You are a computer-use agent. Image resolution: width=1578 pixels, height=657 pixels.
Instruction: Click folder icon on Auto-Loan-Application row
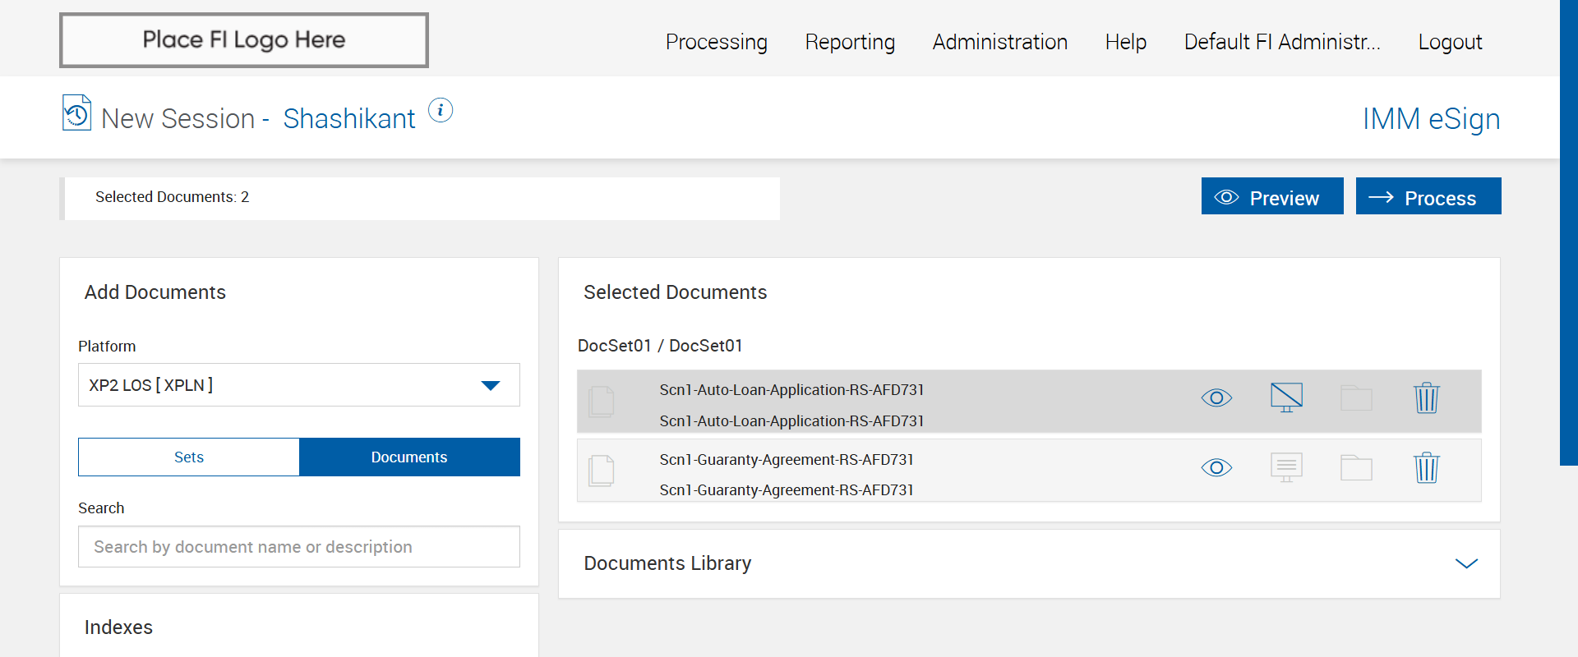pos(1356,398)
